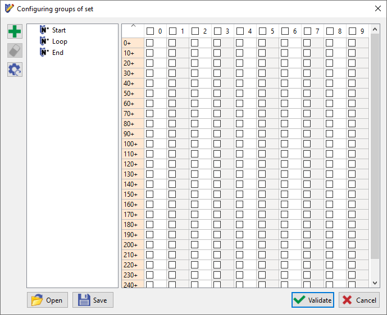Toggle column 5 header checkbox
Image resolution: width=387 pixels, height=315 pixels.
pos(262,31)
